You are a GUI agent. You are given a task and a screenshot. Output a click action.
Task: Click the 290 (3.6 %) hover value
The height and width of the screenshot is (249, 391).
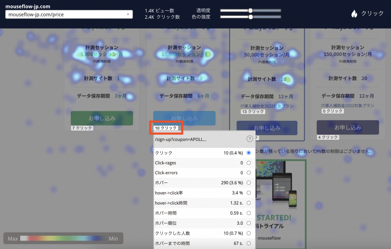pos(232,183)
